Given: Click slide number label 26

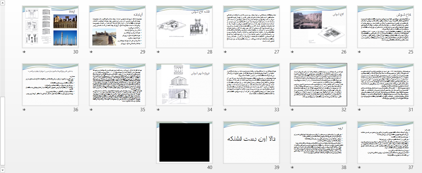Looking at the screenshot, I should (344, 52).
